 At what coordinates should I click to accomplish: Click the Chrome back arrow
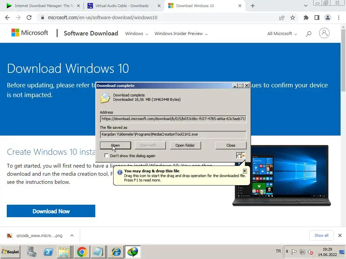pos(7,18)
